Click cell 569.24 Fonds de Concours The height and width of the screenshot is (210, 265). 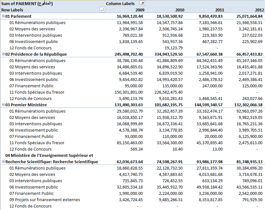136,149
